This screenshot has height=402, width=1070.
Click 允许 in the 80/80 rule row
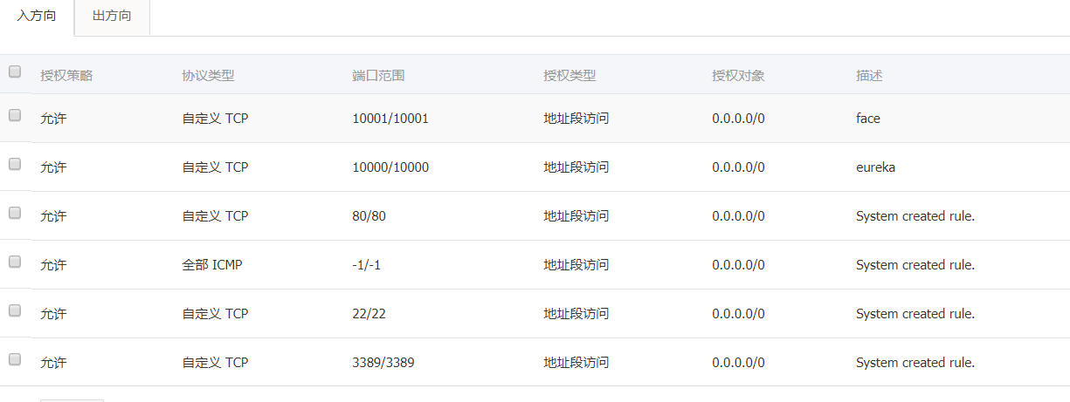(53, 216)
